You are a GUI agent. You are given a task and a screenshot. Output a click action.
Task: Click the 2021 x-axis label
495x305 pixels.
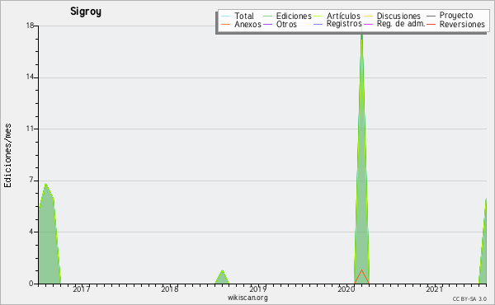coord(435,289)
